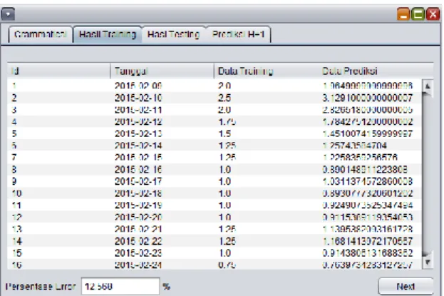Click Id cell 11 in table
The width and height of the screenshot is (444, 296).
17,205
